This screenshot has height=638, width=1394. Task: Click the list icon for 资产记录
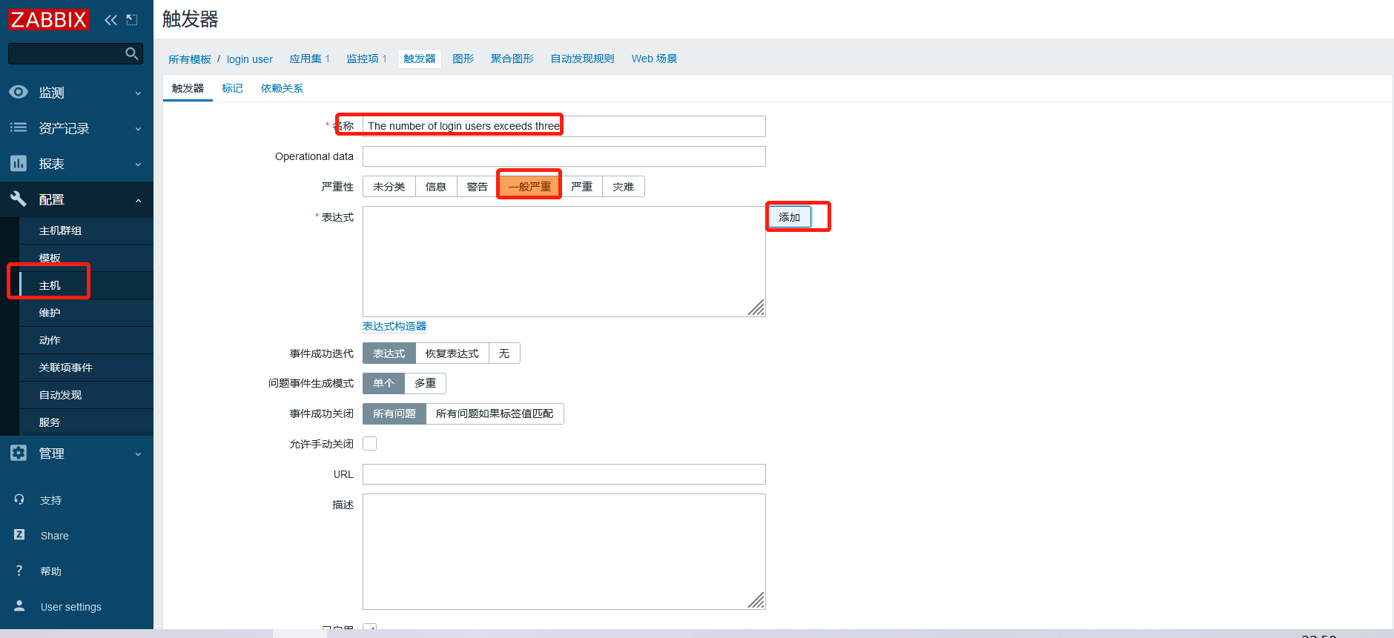pyautogui.click(x=19, y=127)
